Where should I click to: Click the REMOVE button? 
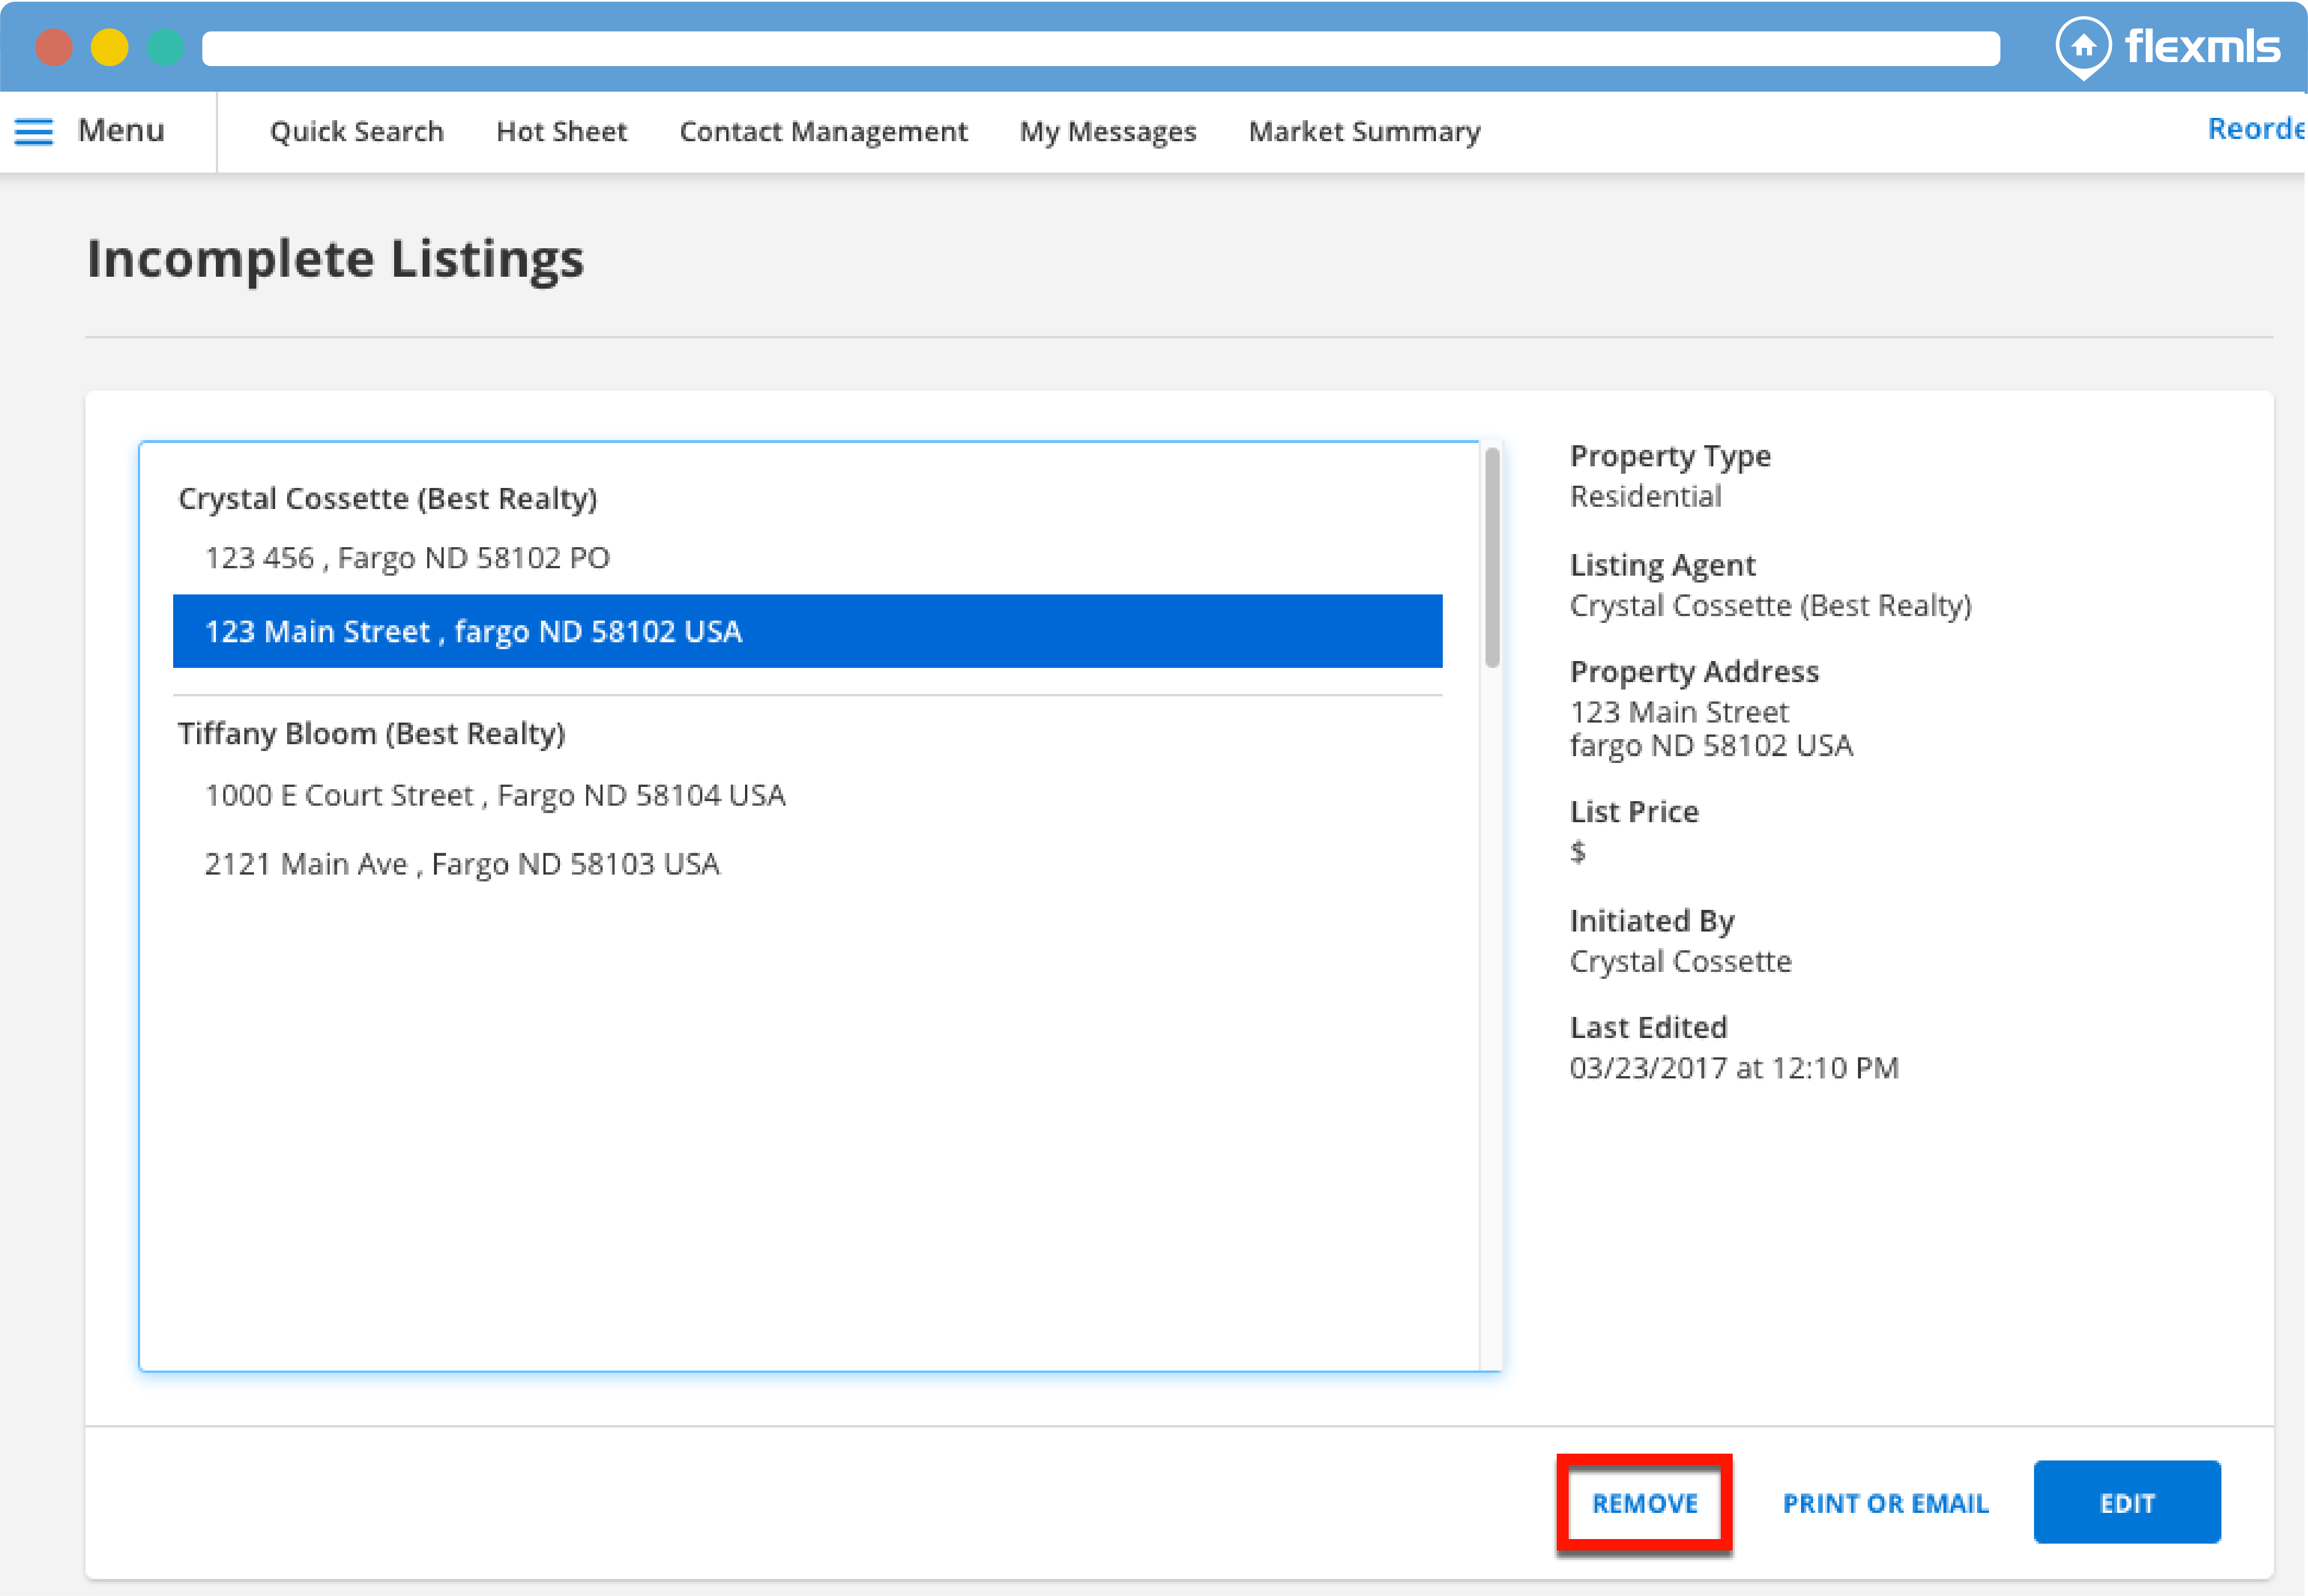[1644, 1503]
